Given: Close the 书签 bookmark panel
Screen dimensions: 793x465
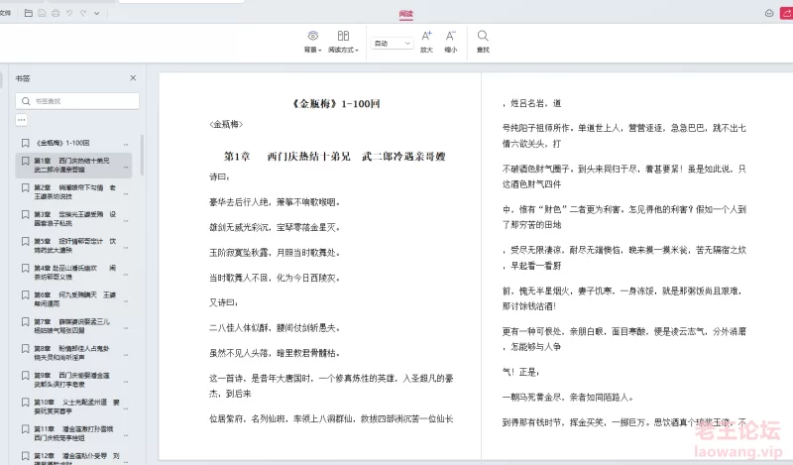Looking at the screenshot, I should [133, 78].
